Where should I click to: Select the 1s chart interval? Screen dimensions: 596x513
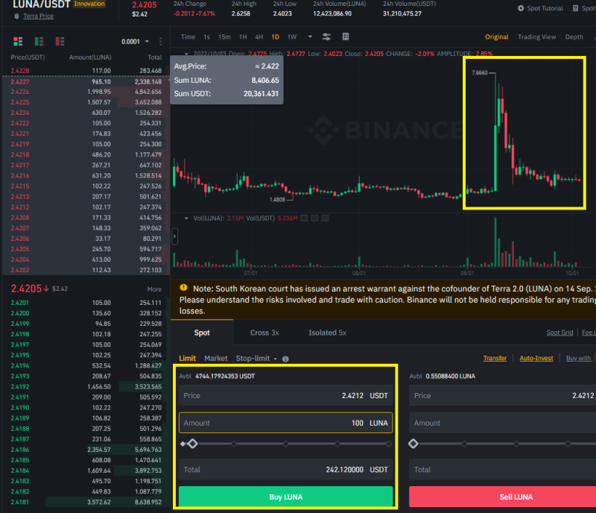tap(206, 37)
